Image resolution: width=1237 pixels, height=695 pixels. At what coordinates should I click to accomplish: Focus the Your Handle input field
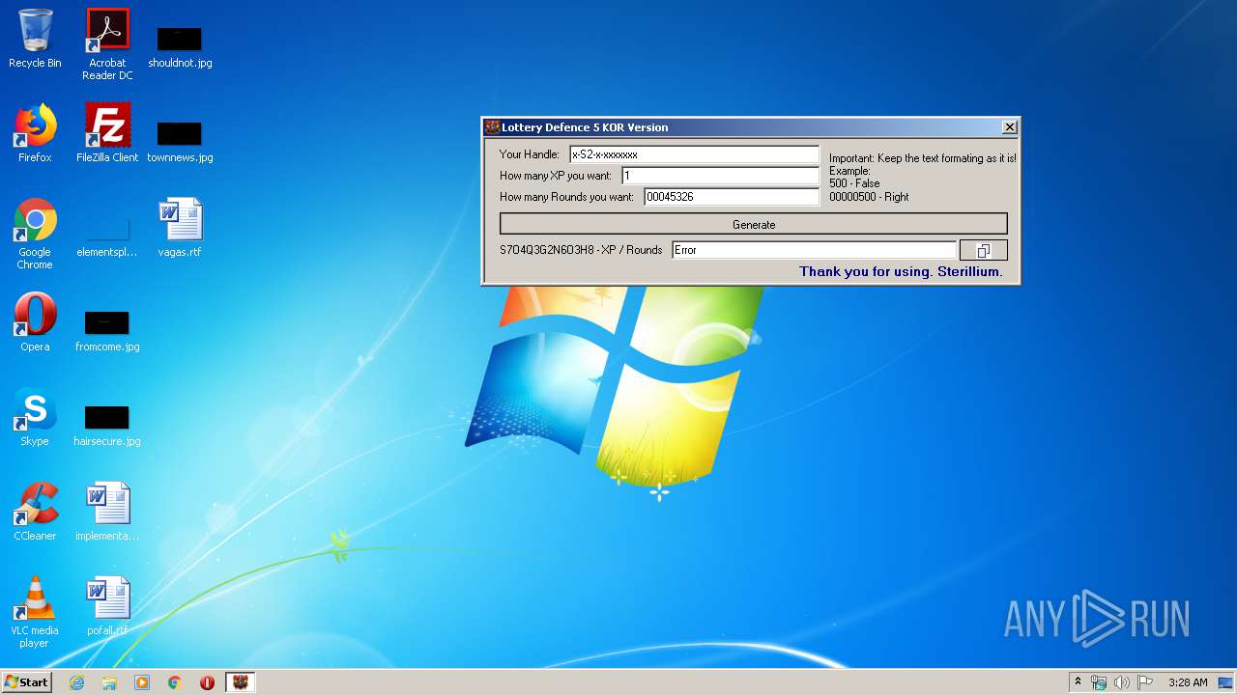tap(694, 154)
